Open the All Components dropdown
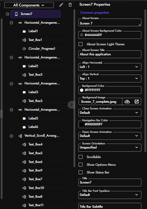147x209 pixels. (x=29, y=5)
